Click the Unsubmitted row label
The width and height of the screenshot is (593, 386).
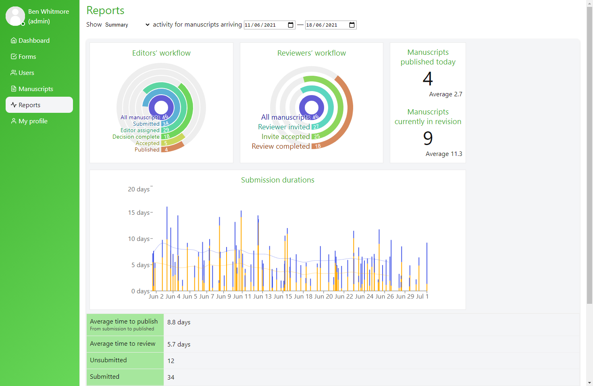coord(108,360)
